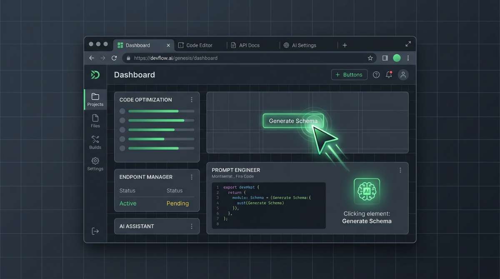Open notifications via the bell icon

[389, 75]
